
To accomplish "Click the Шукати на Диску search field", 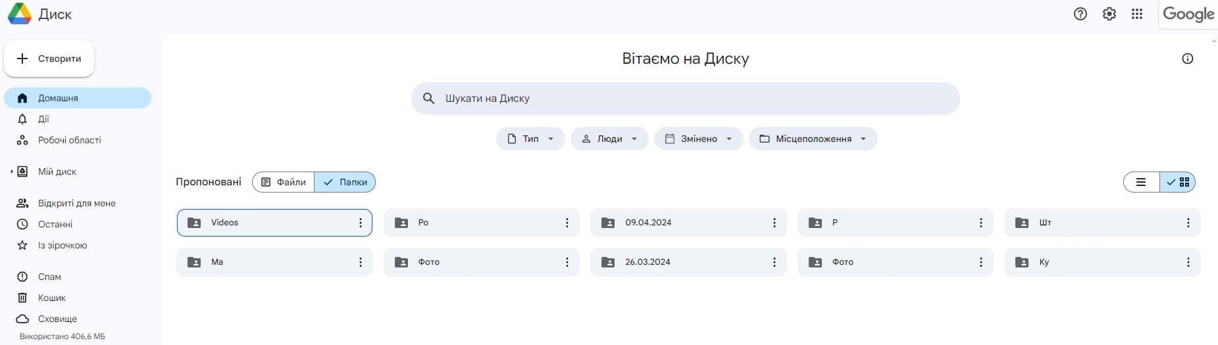I will click(x=684, y=99).
